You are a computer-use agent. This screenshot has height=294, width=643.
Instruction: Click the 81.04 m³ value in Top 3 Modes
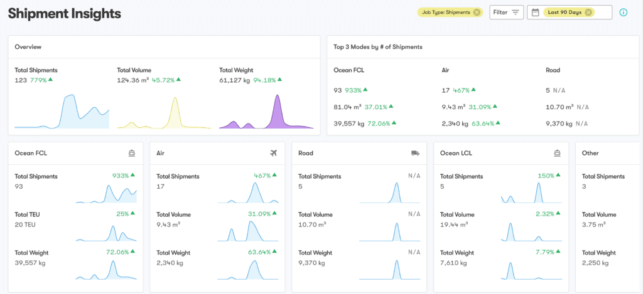tap(347, 107)
